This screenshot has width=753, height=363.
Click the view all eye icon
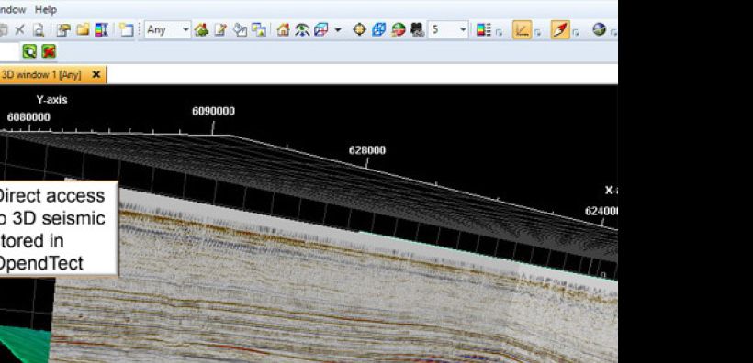click(x=302, y=30)
